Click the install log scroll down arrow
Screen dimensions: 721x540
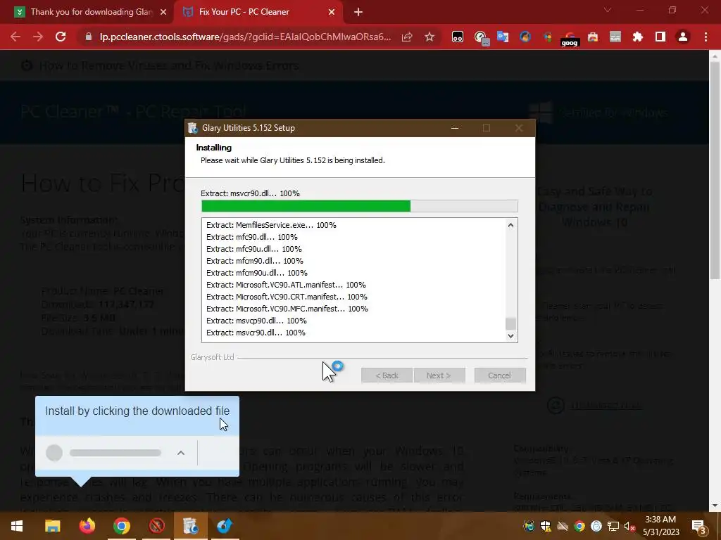point(510,336)
